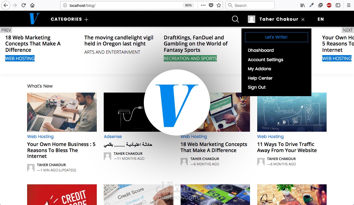Screen dimensions: 354x205
Task: Click Taher Chakour avatar in header
Action: 251,19
